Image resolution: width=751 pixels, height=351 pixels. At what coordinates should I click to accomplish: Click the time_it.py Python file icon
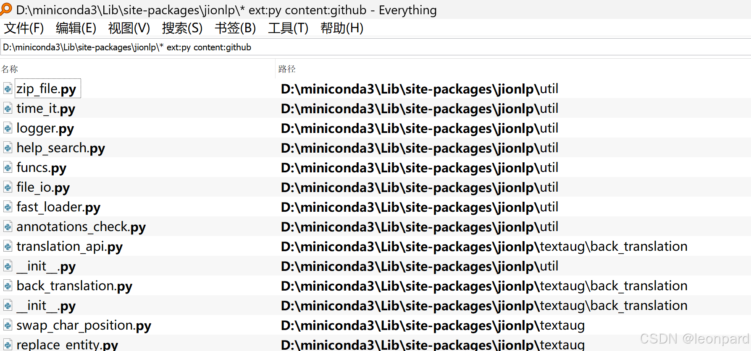8,108
